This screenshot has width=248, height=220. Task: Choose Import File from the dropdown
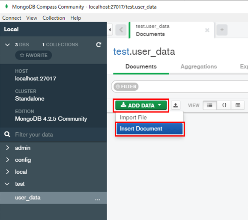[149, 117]
